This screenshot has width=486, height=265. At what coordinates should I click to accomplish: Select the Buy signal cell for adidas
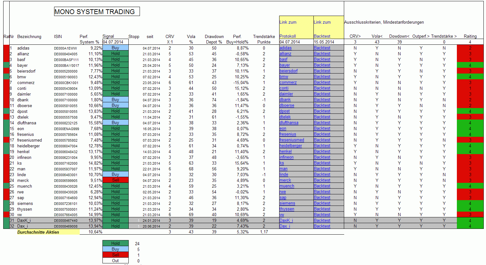click(x=116, y=48)
